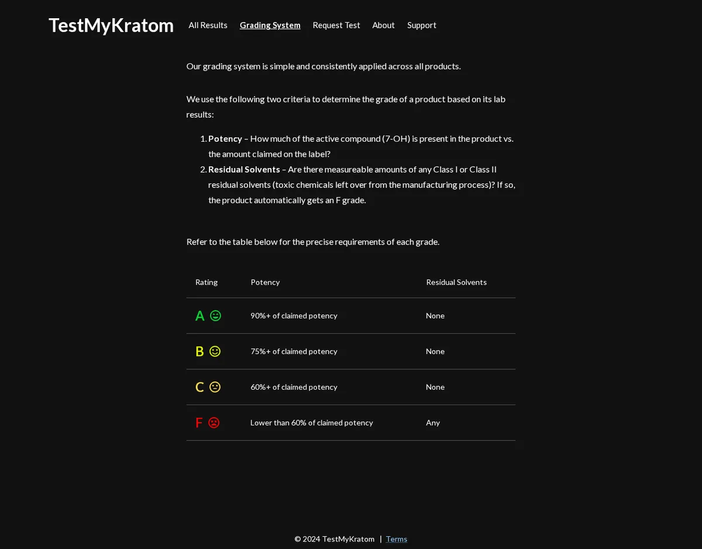Click the Residual Solvents column header
Image resolution: width=702 pixels, height=549 pixels.
456,282
